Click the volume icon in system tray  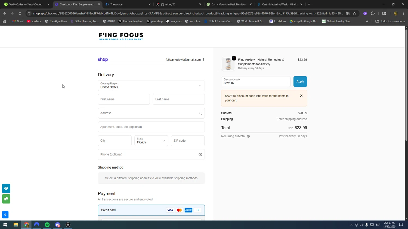361,225
